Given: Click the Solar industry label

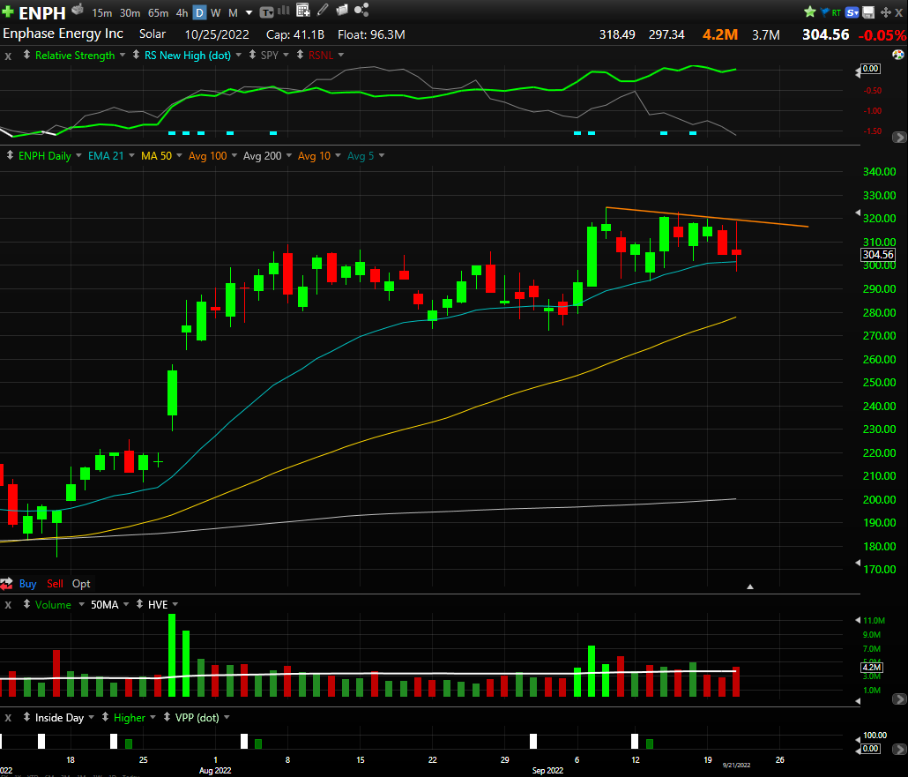Looking at the screenshot, I should [153, 34].
